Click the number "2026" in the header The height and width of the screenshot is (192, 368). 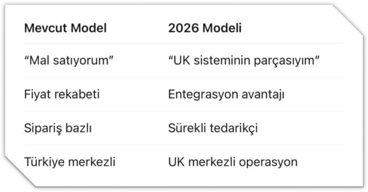coord(183,28)
